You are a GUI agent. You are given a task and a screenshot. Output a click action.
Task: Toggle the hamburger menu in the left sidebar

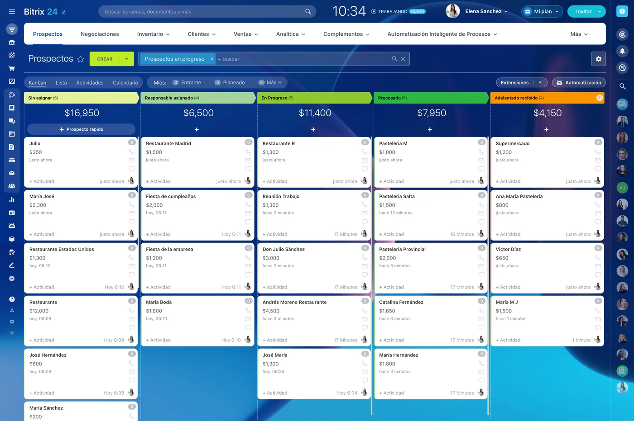(x=12, y=12)
